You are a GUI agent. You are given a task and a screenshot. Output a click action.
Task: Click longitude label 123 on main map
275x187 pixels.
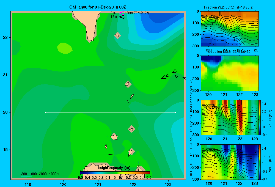(x=168, y=184)
